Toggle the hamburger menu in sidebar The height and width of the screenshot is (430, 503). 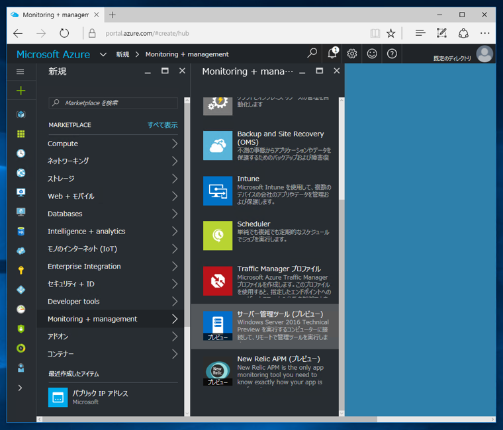[21, 71]
